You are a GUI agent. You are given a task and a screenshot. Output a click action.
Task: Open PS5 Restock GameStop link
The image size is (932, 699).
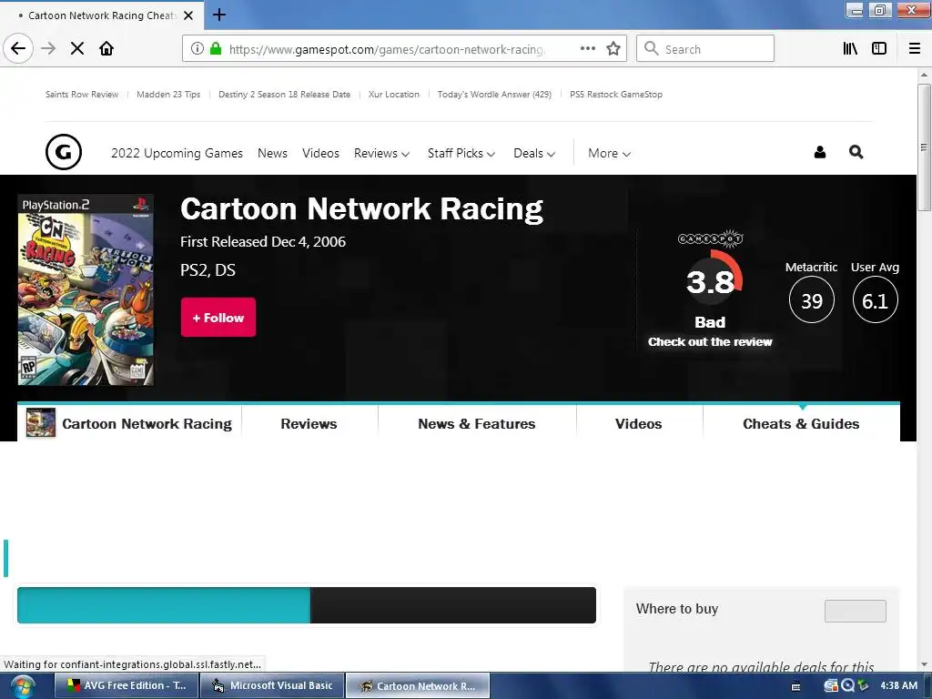pyautogui.click(x=616, y=94)
